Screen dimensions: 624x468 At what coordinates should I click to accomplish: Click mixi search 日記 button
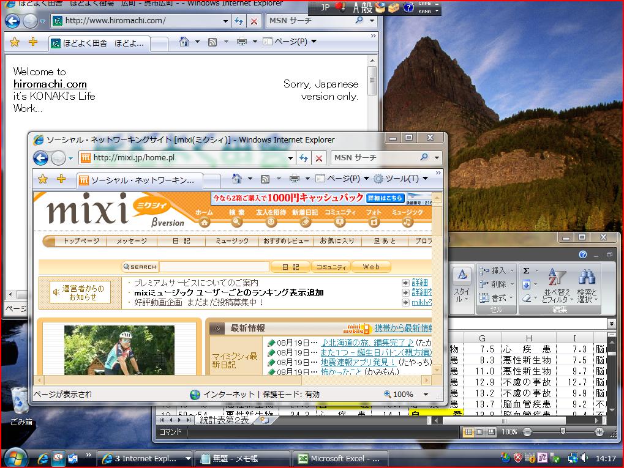290,267
